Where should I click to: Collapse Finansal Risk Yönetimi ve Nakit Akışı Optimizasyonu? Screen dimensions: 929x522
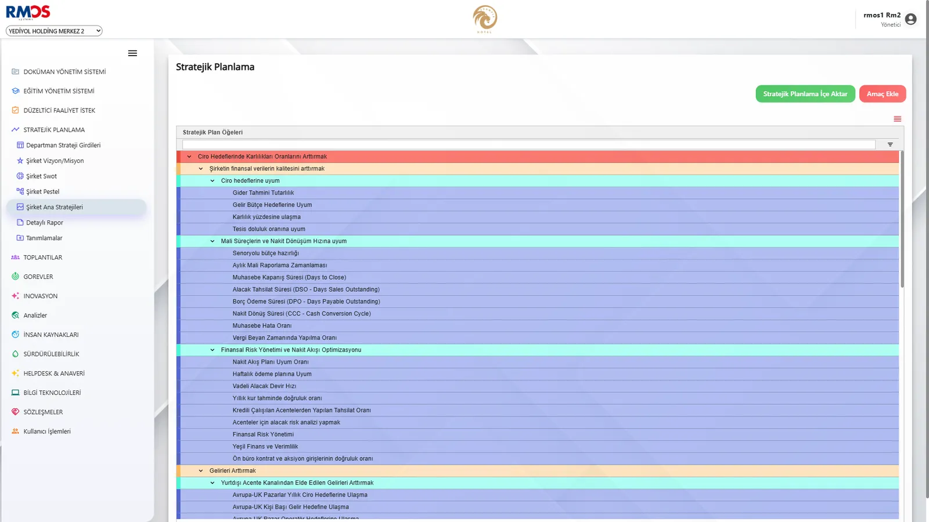(x=213, y=350)
